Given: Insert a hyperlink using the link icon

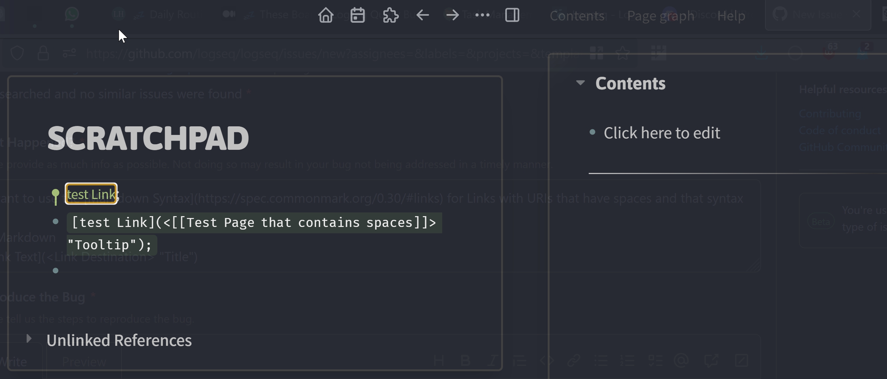Looking at the screenshot, I should [x=574, y=360].
